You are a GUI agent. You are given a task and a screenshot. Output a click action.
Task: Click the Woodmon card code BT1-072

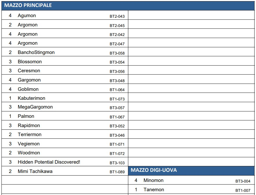pos(117,154)
